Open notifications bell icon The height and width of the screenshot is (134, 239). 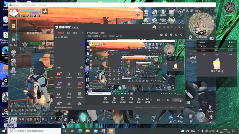[x=176, y=35]
